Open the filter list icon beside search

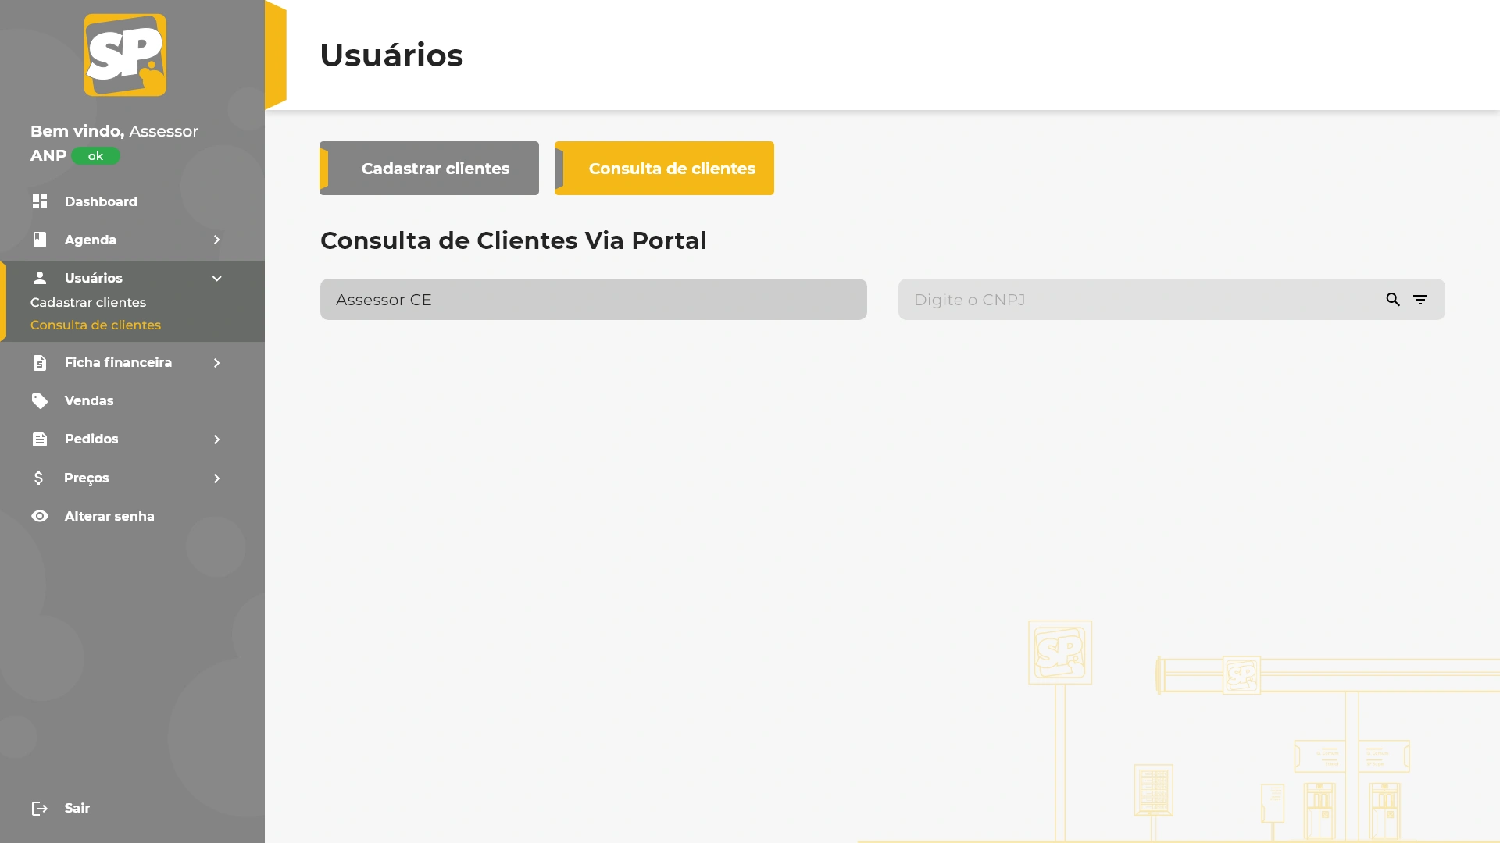coord(1420,300)
